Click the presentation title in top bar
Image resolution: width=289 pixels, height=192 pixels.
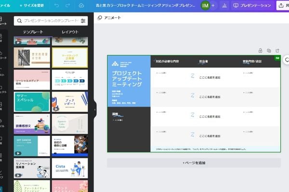coord(145,5)
